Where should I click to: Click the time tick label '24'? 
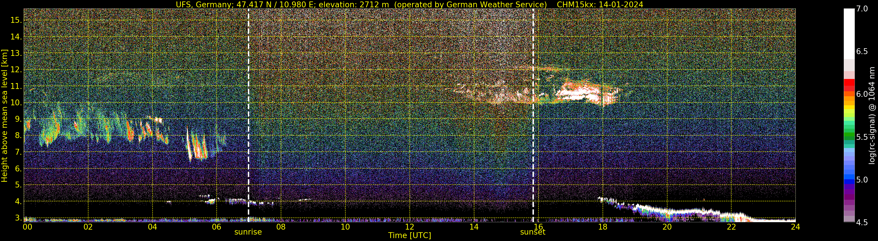(x=795, y=227)
